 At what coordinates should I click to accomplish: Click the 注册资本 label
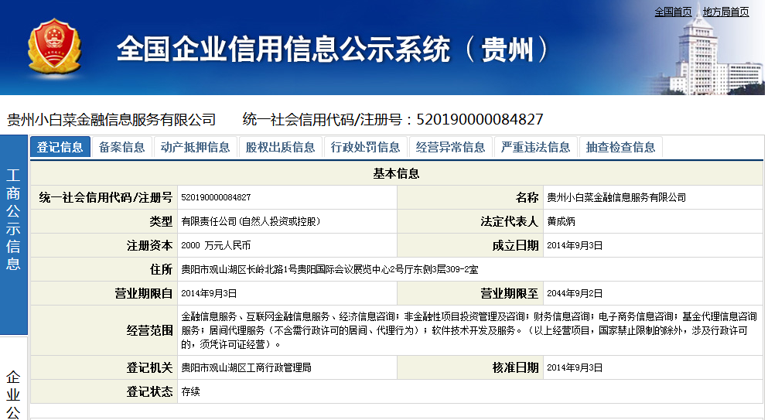150,245
